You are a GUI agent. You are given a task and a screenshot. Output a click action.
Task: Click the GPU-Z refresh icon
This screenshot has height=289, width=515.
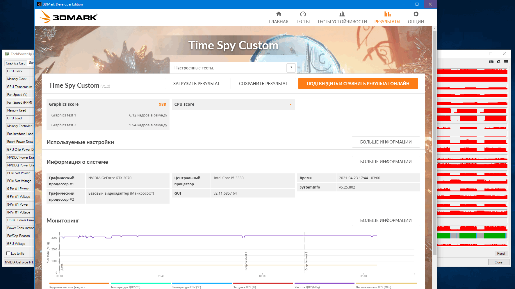pos(498,62)
